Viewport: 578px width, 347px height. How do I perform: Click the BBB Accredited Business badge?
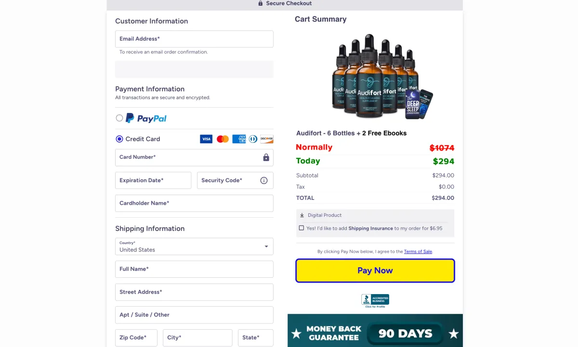(375, 300)
